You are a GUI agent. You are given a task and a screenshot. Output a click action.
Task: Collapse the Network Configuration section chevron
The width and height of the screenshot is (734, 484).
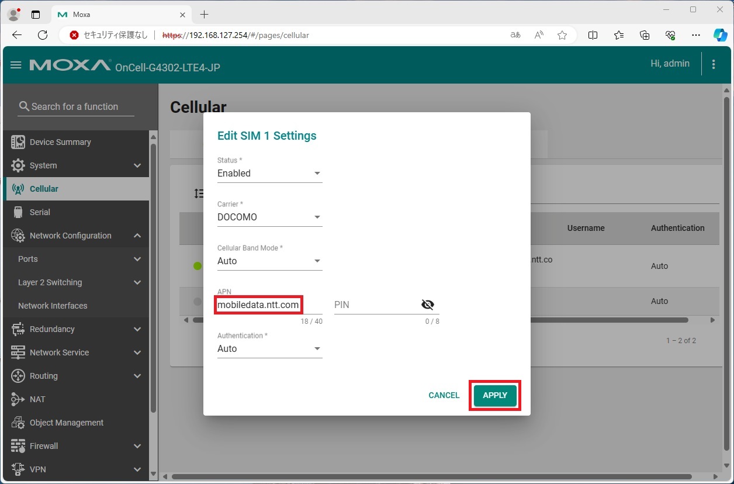tap(137, 236)
